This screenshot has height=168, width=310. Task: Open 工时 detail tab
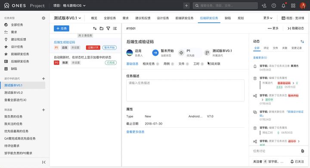point(198,64)
